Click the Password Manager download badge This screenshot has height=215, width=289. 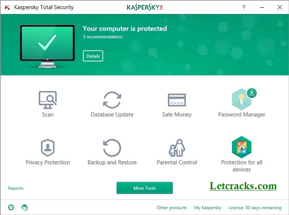252,93
